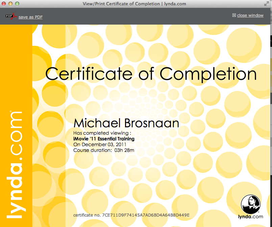Click the name 'Michael Brosnaan'
Image resolution: width=272 pixels, height=227 pixels.
click(126, 123)
